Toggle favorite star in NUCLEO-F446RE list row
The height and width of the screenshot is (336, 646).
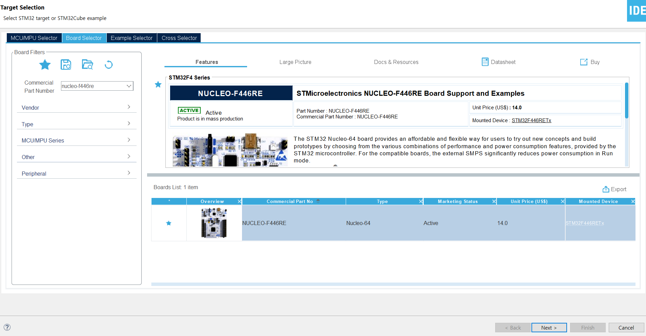(x=169, y=223)
